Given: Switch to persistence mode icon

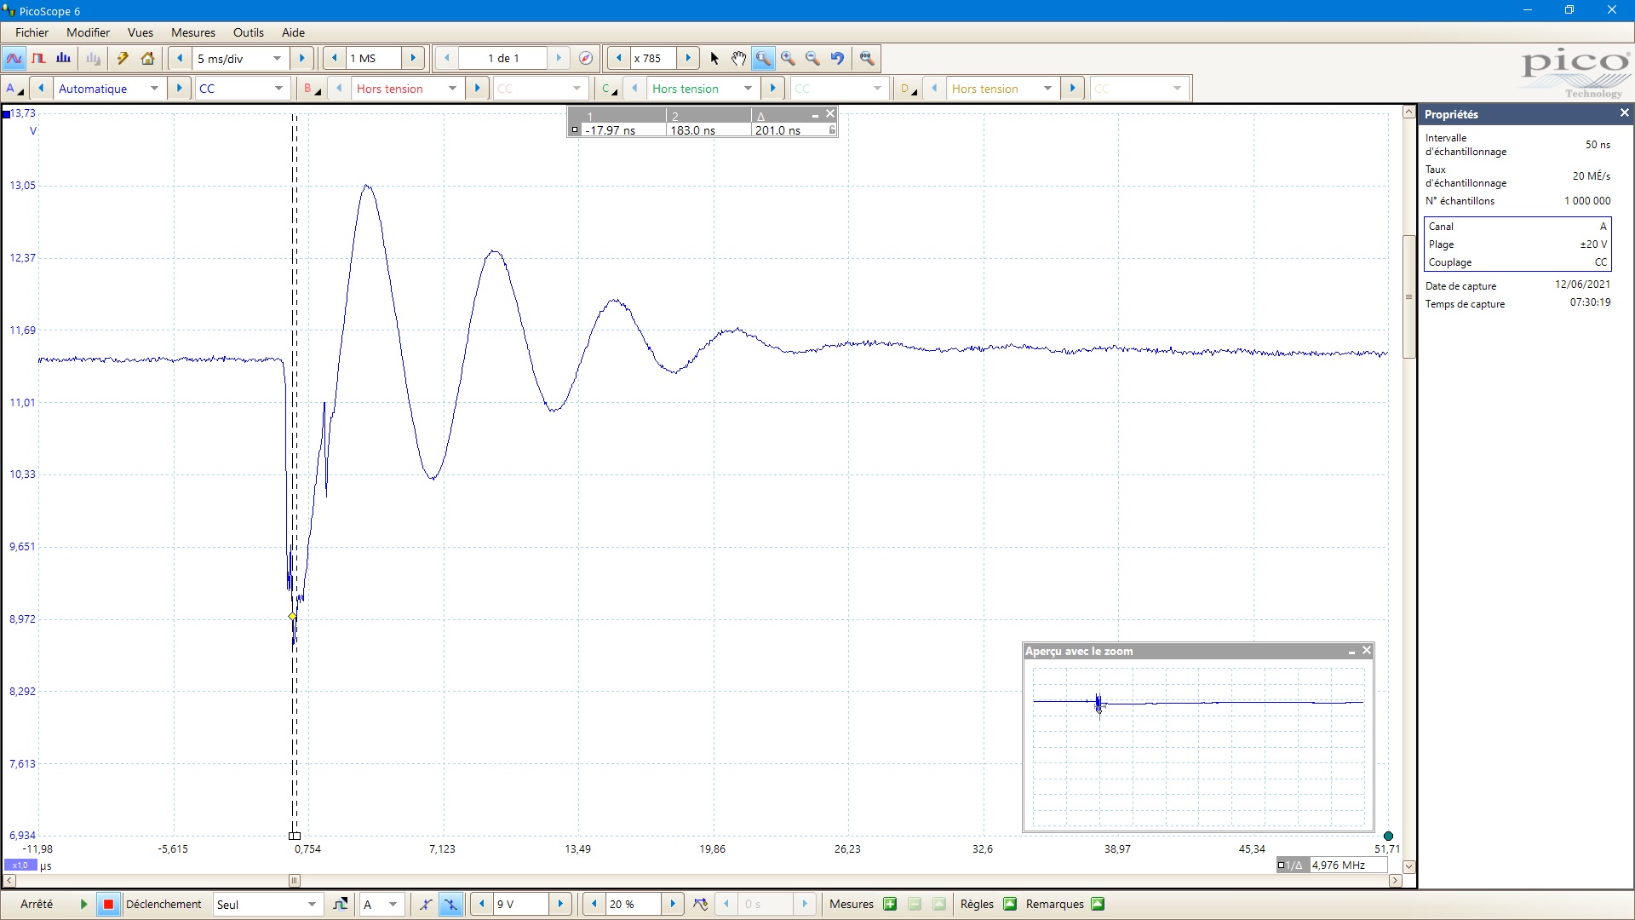Looking at the screenshot, I should coord(38,59).
